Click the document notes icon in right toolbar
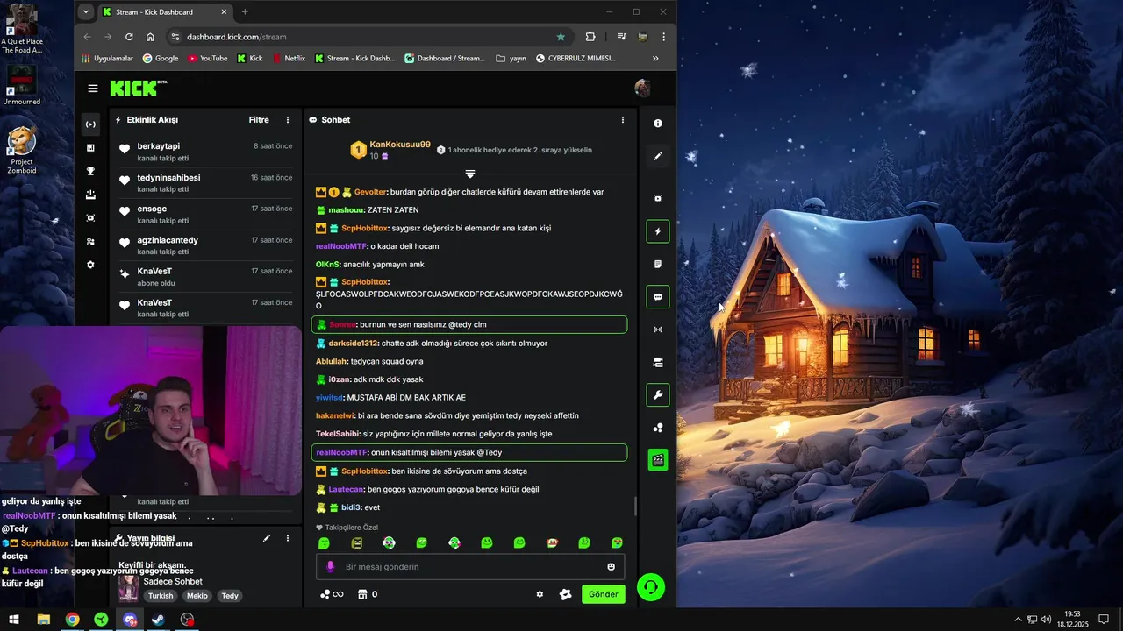The height and width of the screenshot is (631, 1123). pyautogui.click(x=658, y=264)
